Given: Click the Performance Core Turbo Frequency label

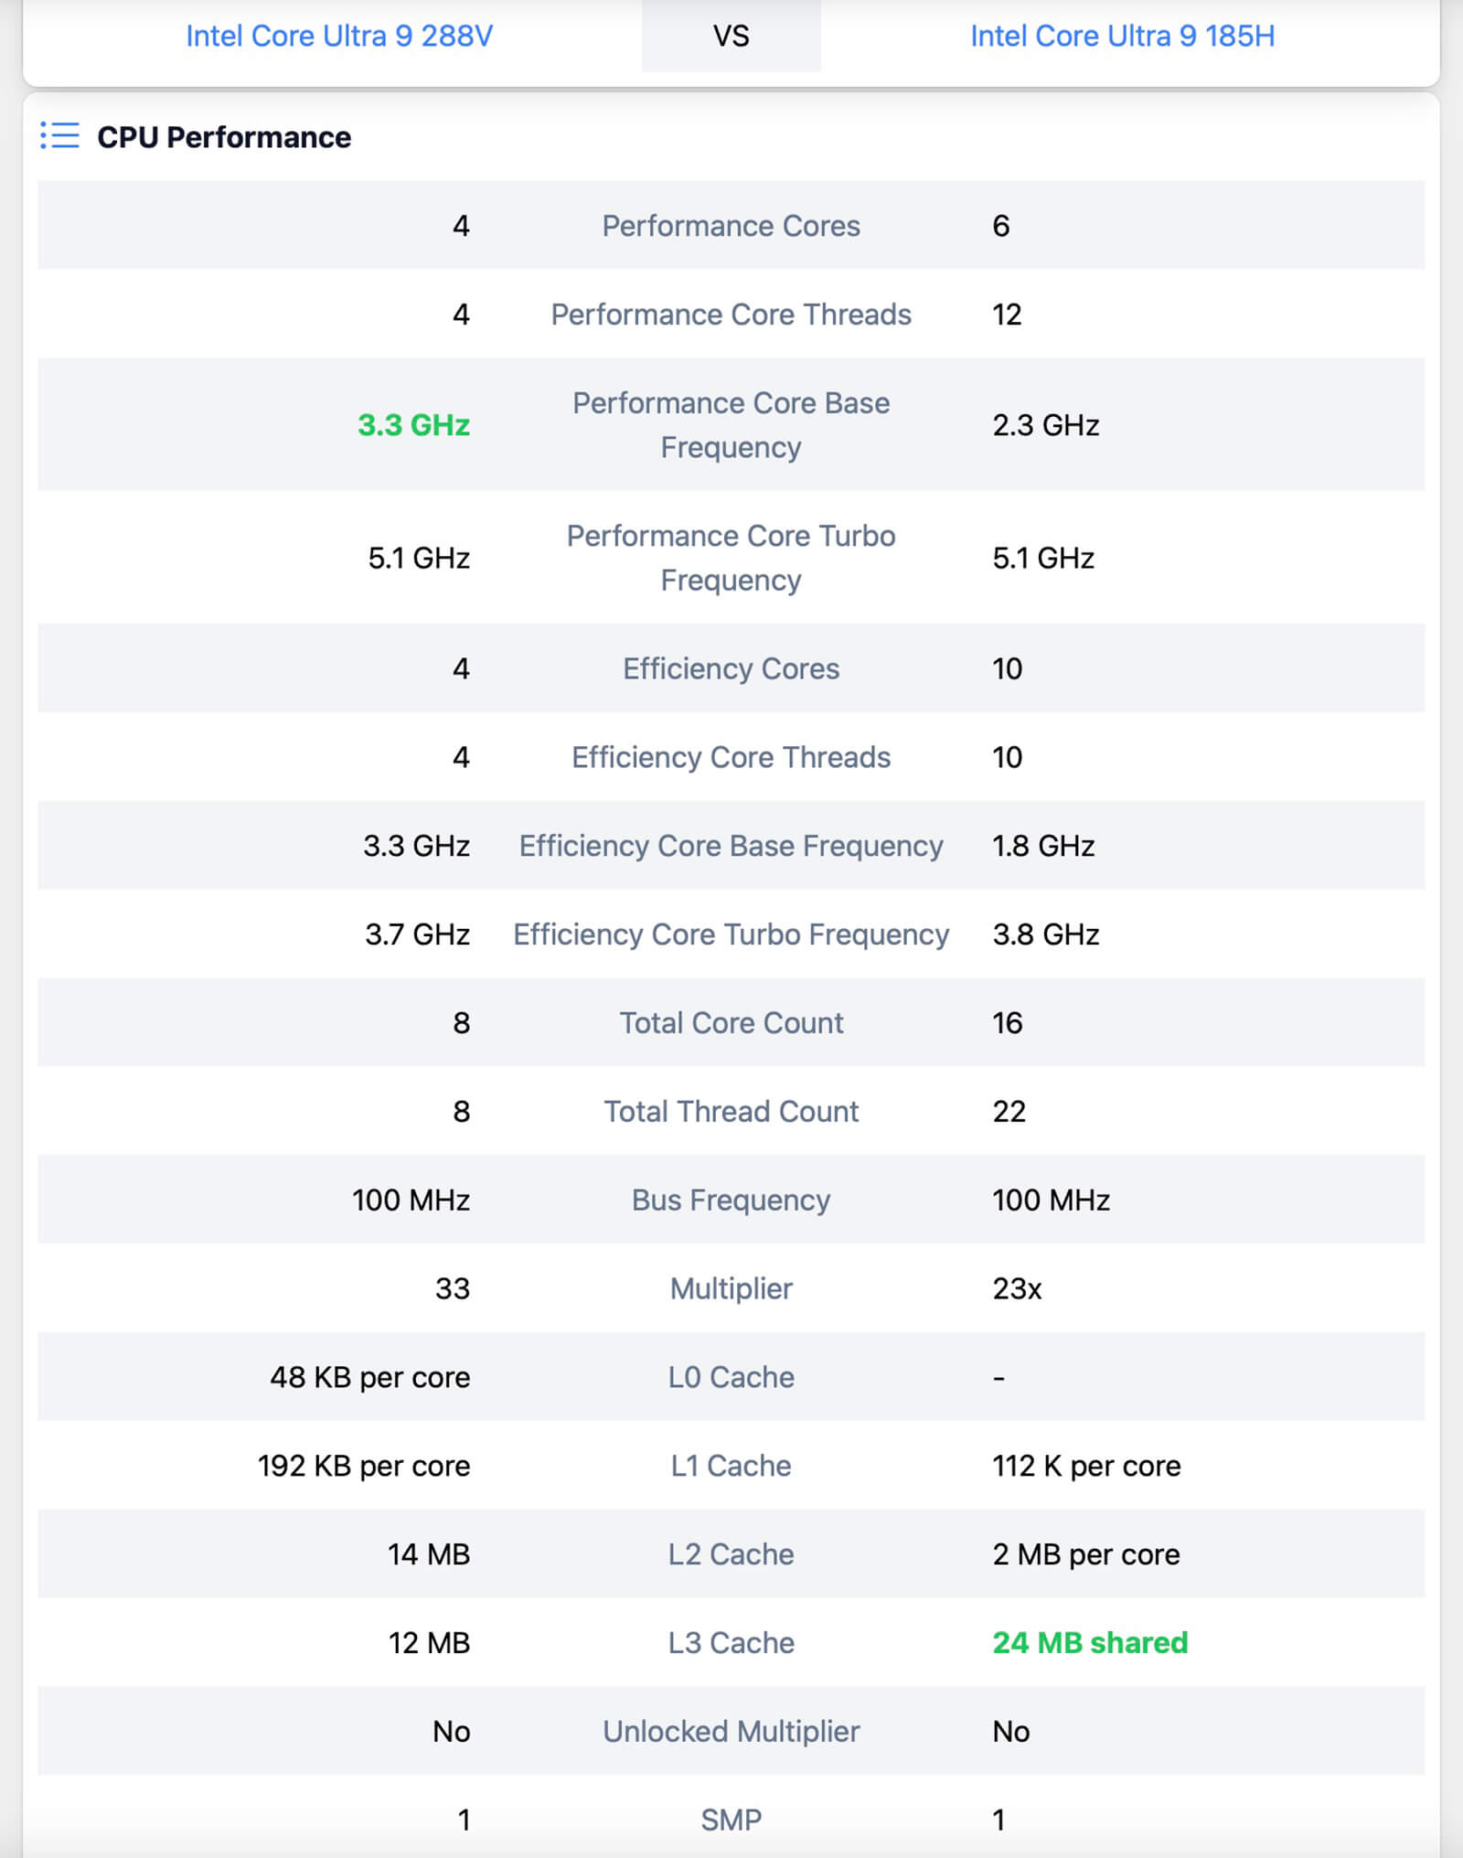Looking at the screenshot, I should pos(731,558).
